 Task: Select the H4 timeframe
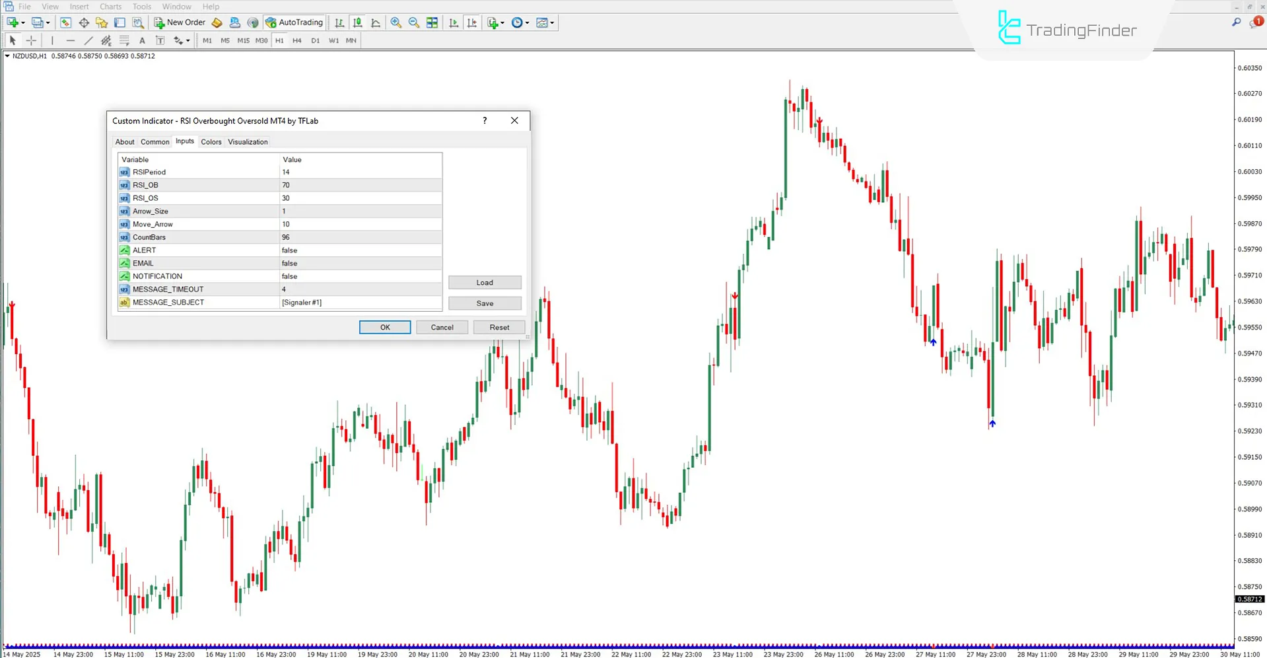tap(296, 40)
